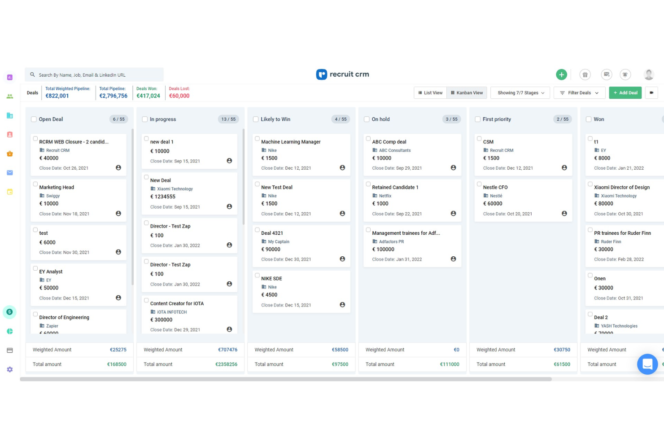Open the dashboard analytics sidebar icon
This screenshot has height=443, width=664.
(x=10, y=77)
